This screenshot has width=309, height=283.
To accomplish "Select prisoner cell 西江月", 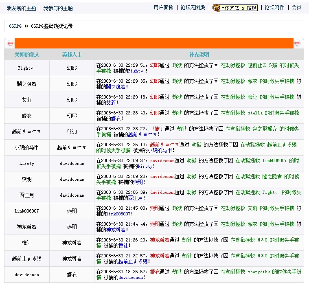I will pos(27,195).
